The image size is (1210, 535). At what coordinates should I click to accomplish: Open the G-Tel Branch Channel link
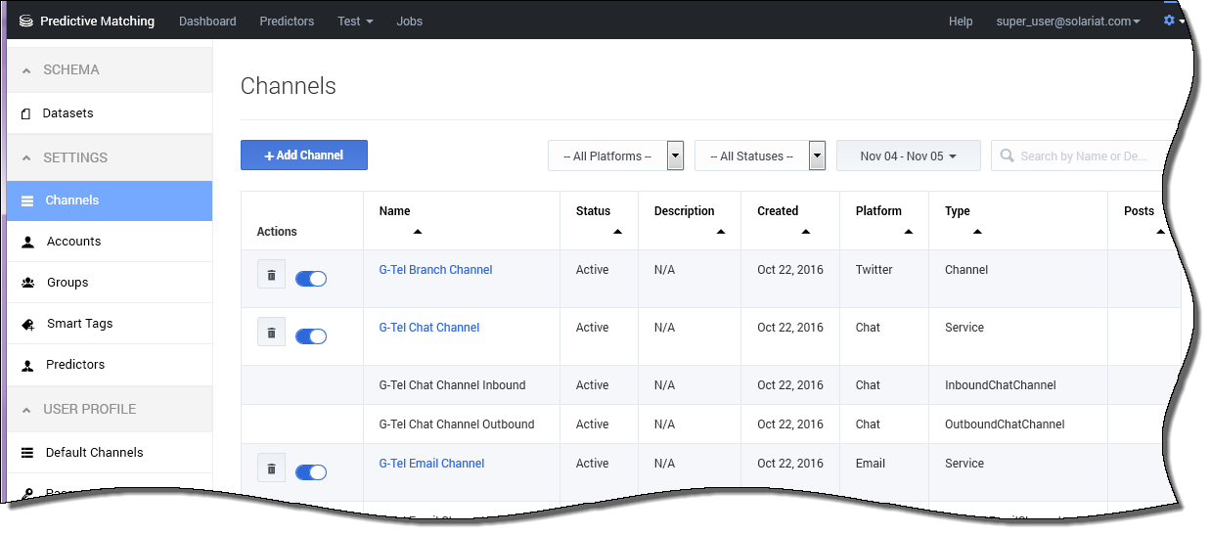click(435, 270)
